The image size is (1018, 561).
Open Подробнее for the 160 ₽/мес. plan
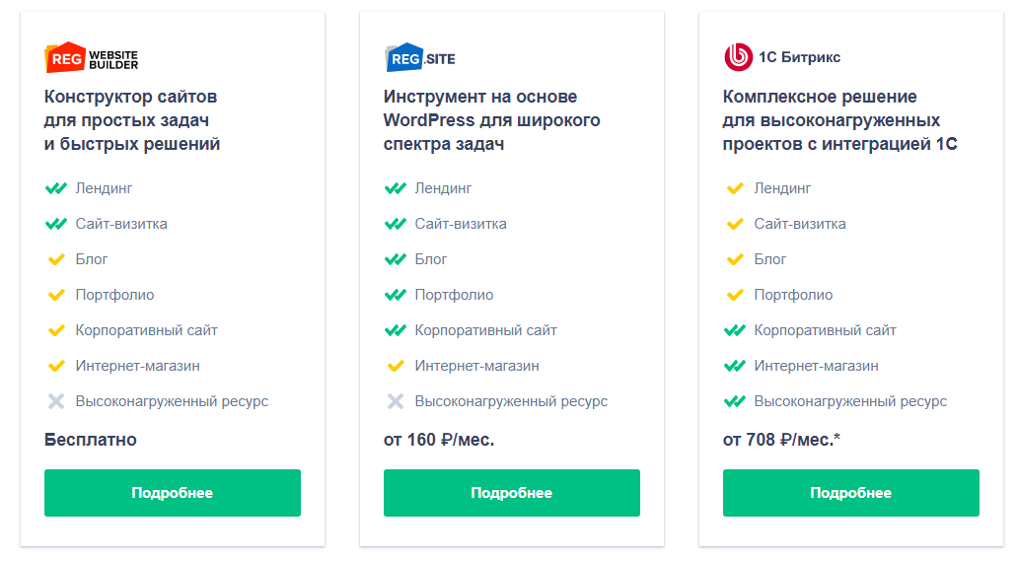click(512, 493)
